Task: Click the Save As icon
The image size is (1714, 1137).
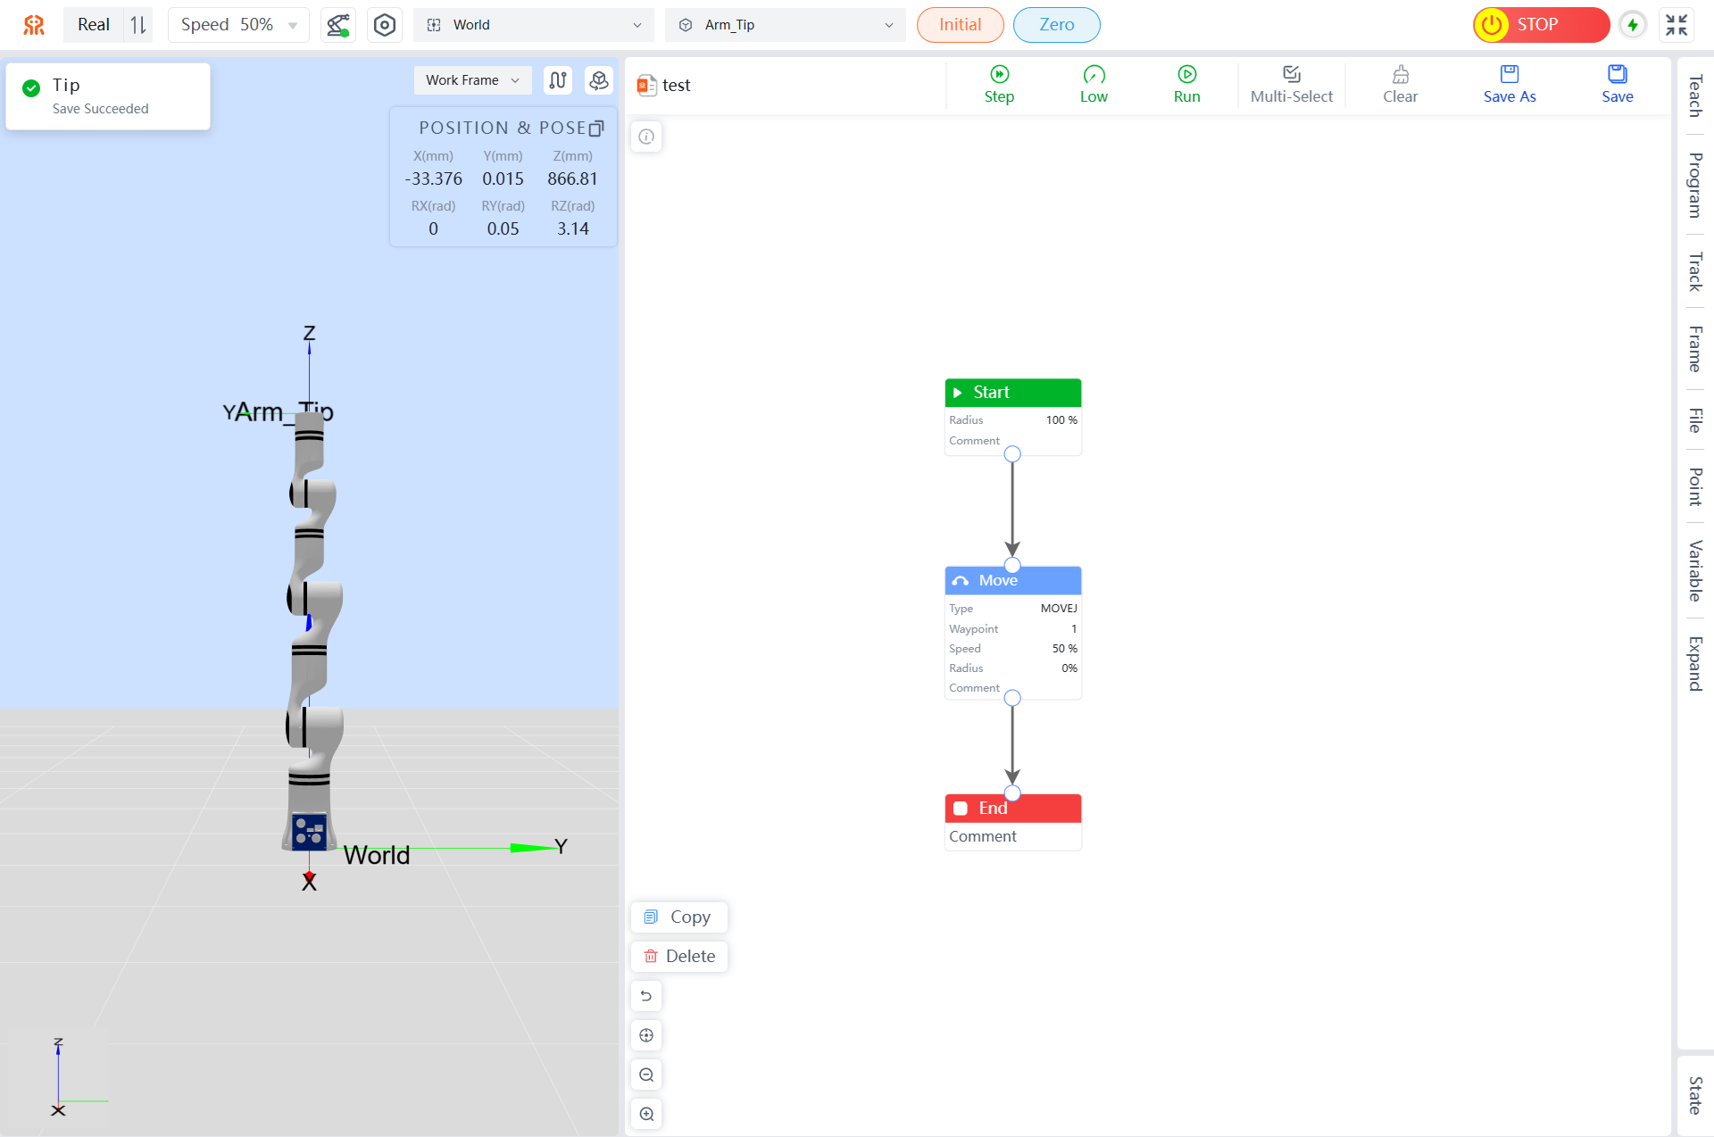Action: [1509, 75]
